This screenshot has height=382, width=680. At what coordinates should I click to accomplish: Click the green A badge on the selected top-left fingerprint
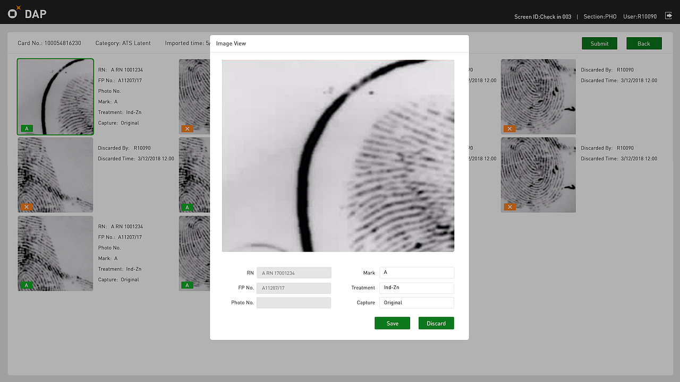click(x=27, y=128)
